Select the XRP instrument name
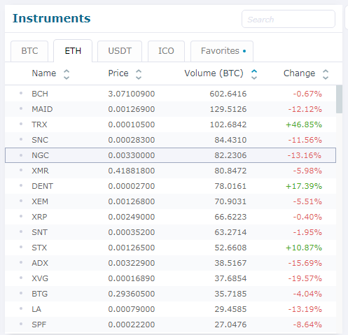Image resolution: width=348 pixels, height=335 pixels. click(x=39, y=217)
